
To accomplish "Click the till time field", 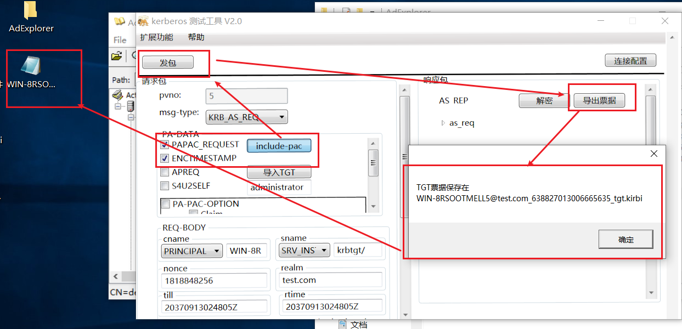I will point(215,307).
